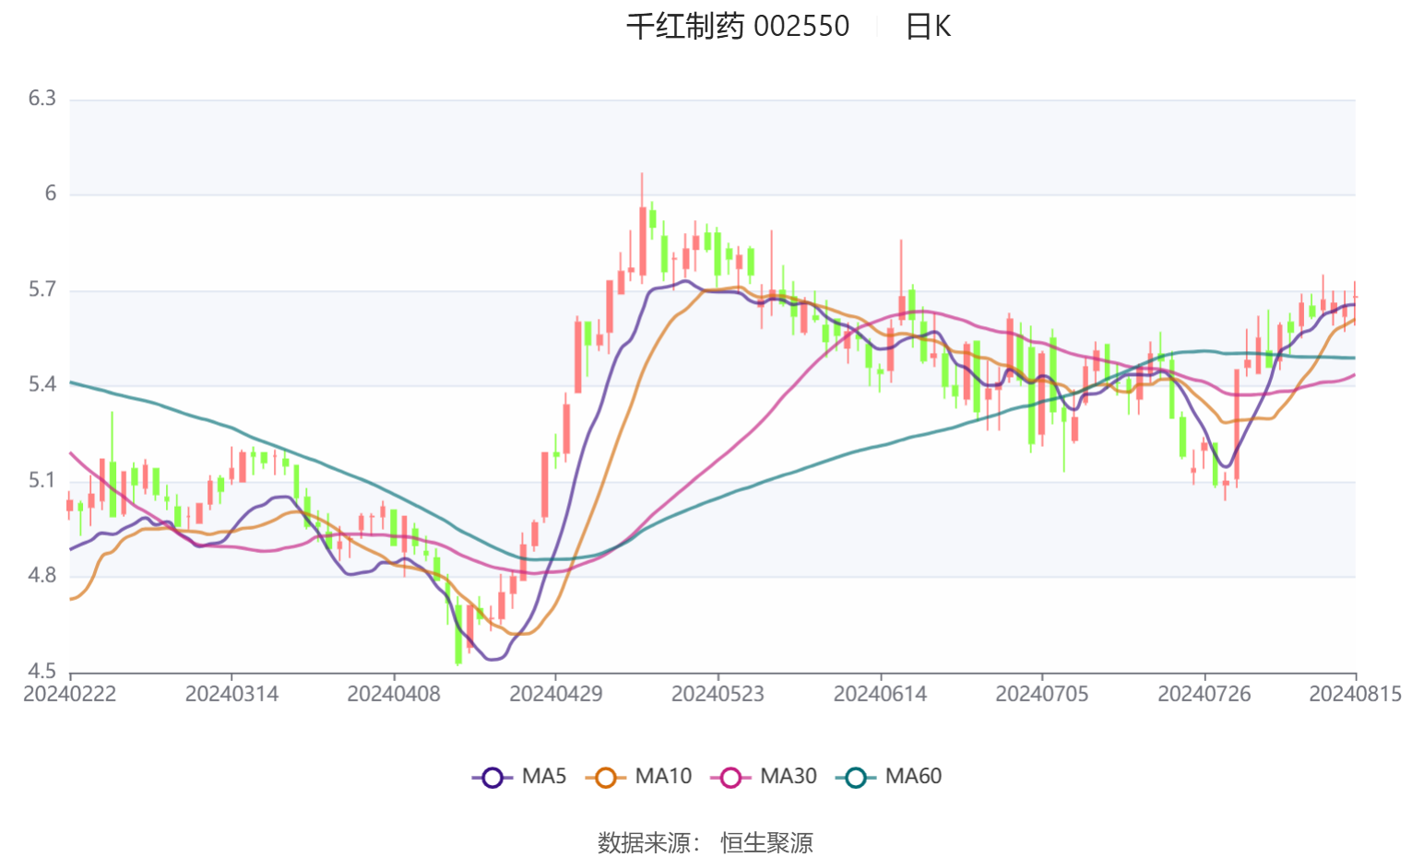Screen dimensions: 1412x857
Task: Click the x-axis date 20240523
Action: click(718, 694)
